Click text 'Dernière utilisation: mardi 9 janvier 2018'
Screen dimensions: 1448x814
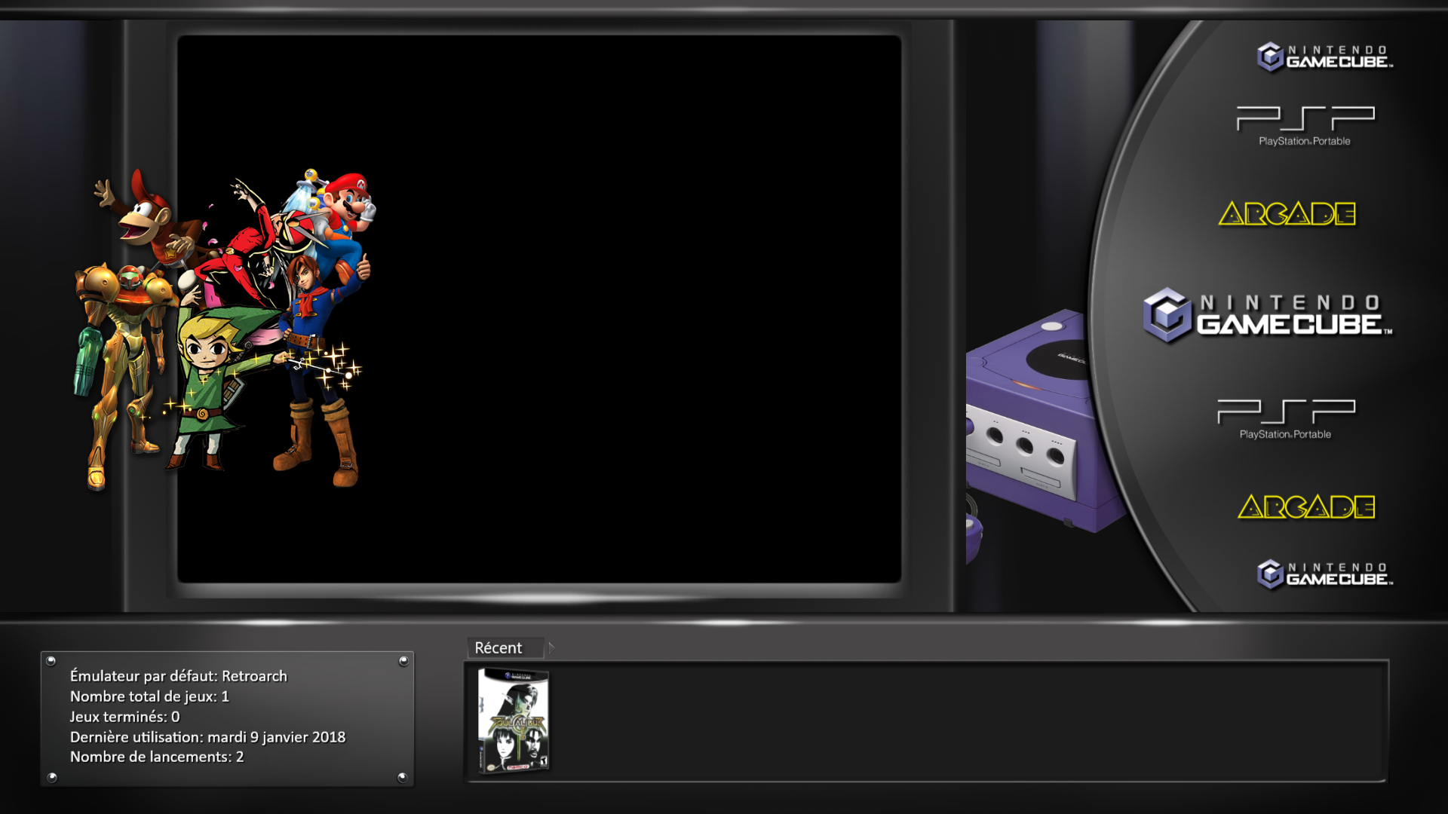[x=207, y=737]
